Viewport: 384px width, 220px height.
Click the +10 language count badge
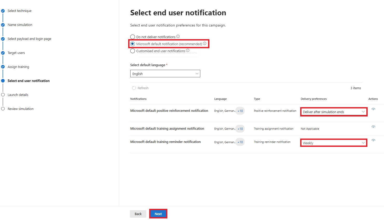240,111
